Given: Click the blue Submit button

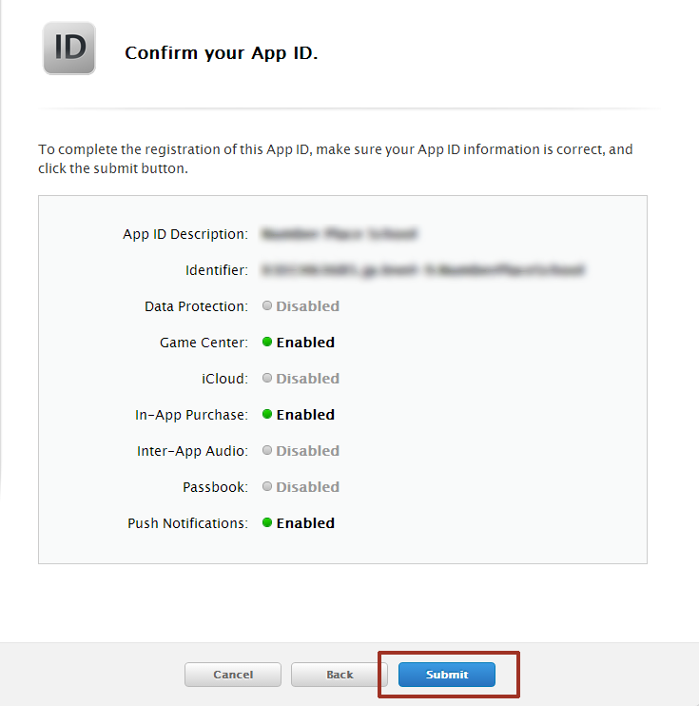Looking at the screenshot, I should (446, 674).
